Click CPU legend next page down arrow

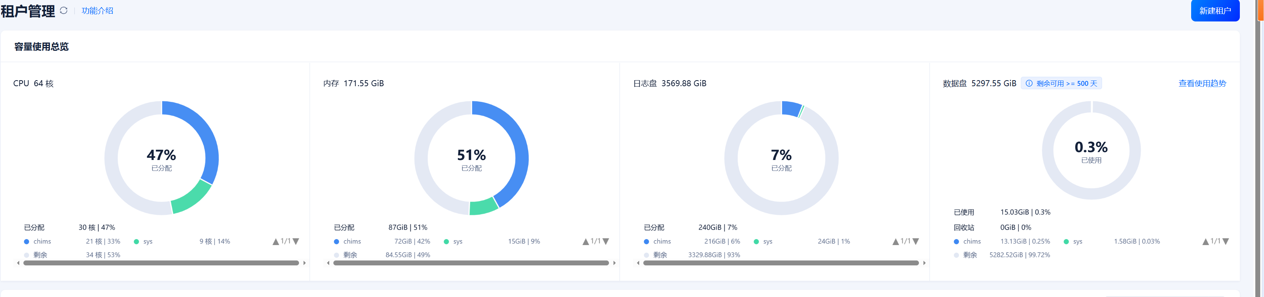coord(296,241)
